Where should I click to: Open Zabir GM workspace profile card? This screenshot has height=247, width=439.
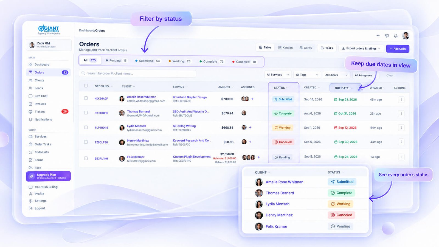49,45
